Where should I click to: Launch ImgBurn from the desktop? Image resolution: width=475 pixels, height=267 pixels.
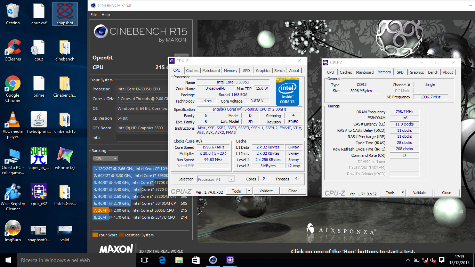13,232
